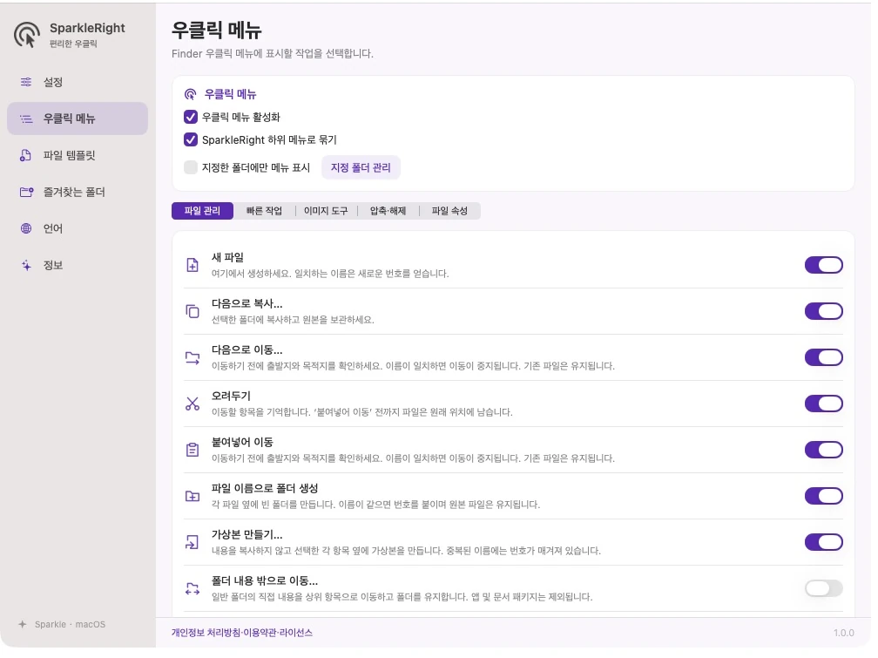Viewport: 878px width, 658px height.
Task: Click the cursor icon beside 우클릭 메뉴 heading
Action: (x=191, y=94)
